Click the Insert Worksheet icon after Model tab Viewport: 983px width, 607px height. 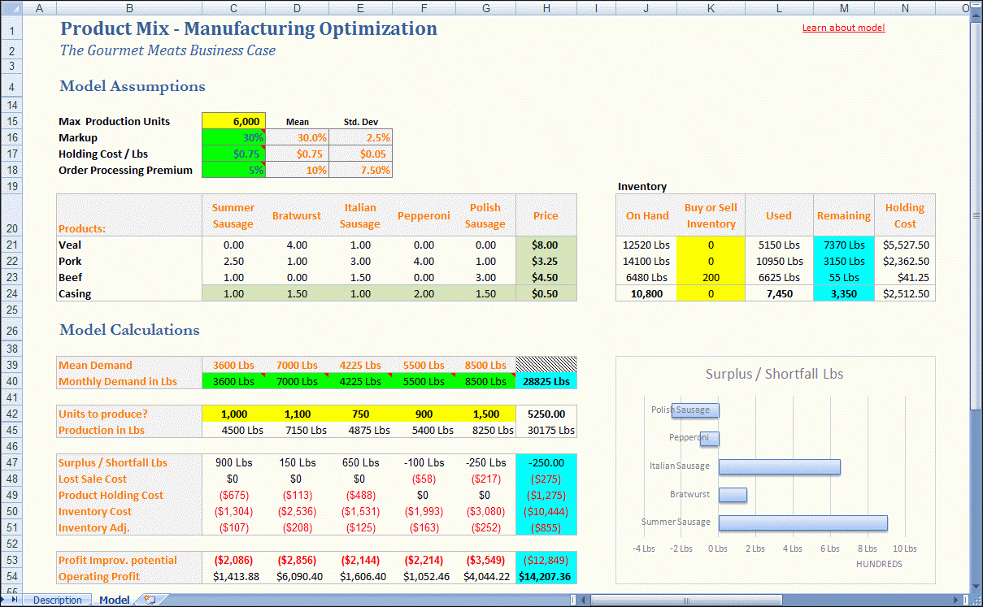149,600
